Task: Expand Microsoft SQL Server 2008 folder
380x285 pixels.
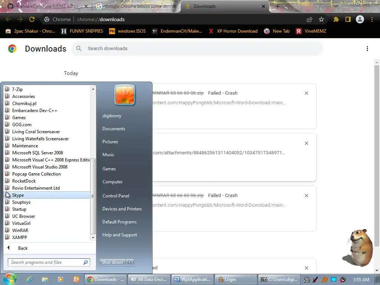Action: coord(47,153)
